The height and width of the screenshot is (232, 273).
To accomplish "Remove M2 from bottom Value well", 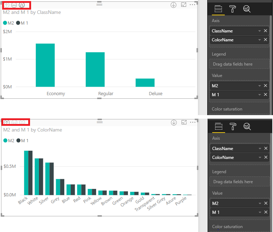I will (266, 203).
